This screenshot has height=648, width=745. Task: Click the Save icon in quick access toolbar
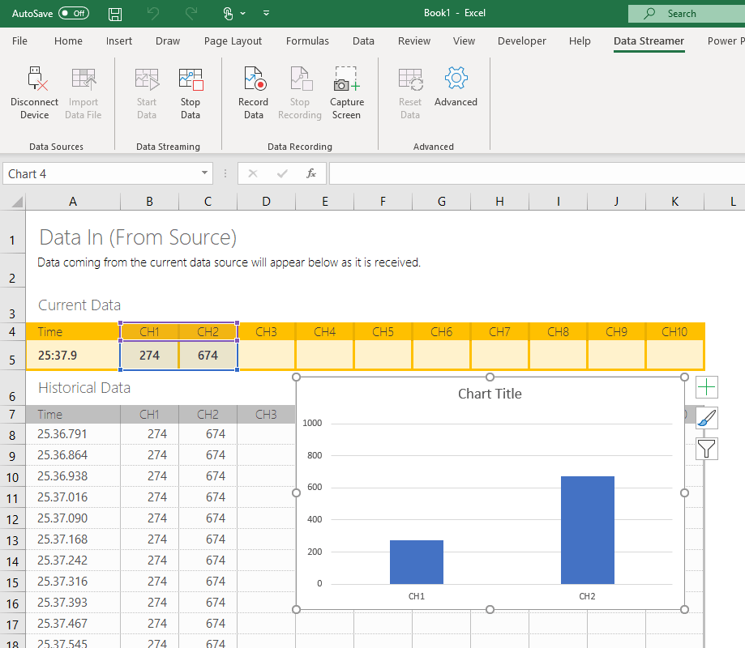114,13
